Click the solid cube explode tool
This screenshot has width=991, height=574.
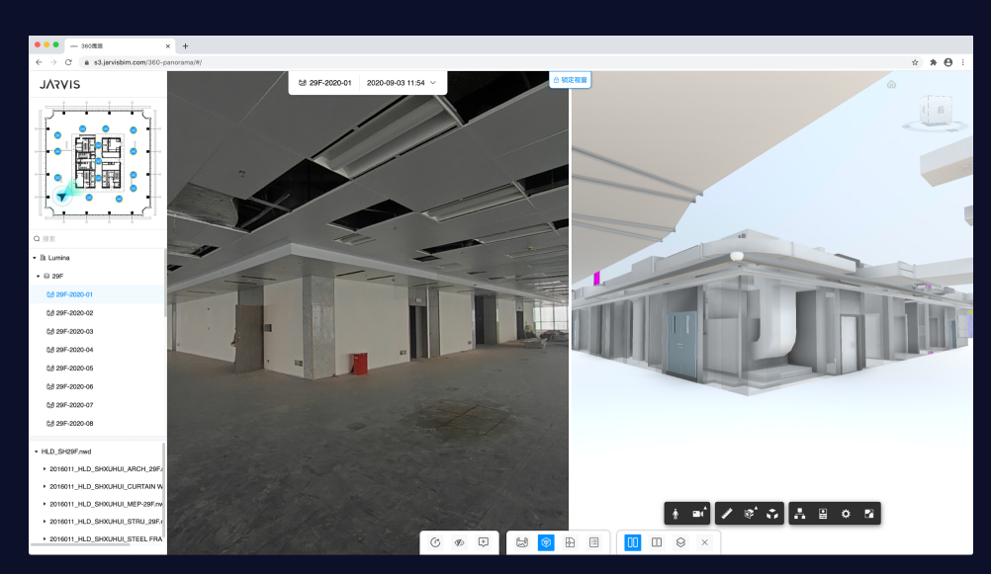(x=772, y=514)
